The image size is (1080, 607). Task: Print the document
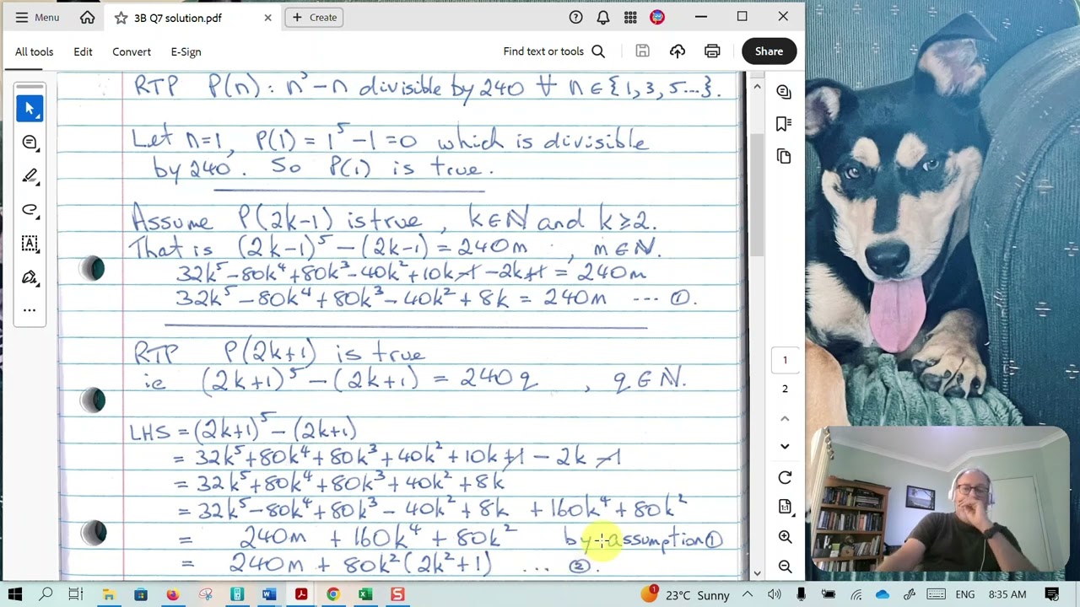(x=712, y=51)
